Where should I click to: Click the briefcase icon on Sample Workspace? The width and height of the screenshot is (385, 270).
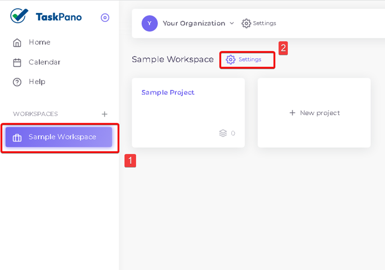(17, 138)
